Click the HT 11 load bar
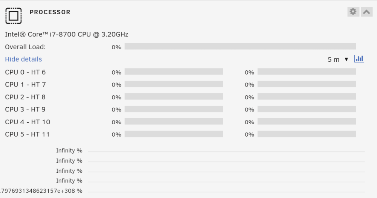377x198 pixels. tap(307, 134)
